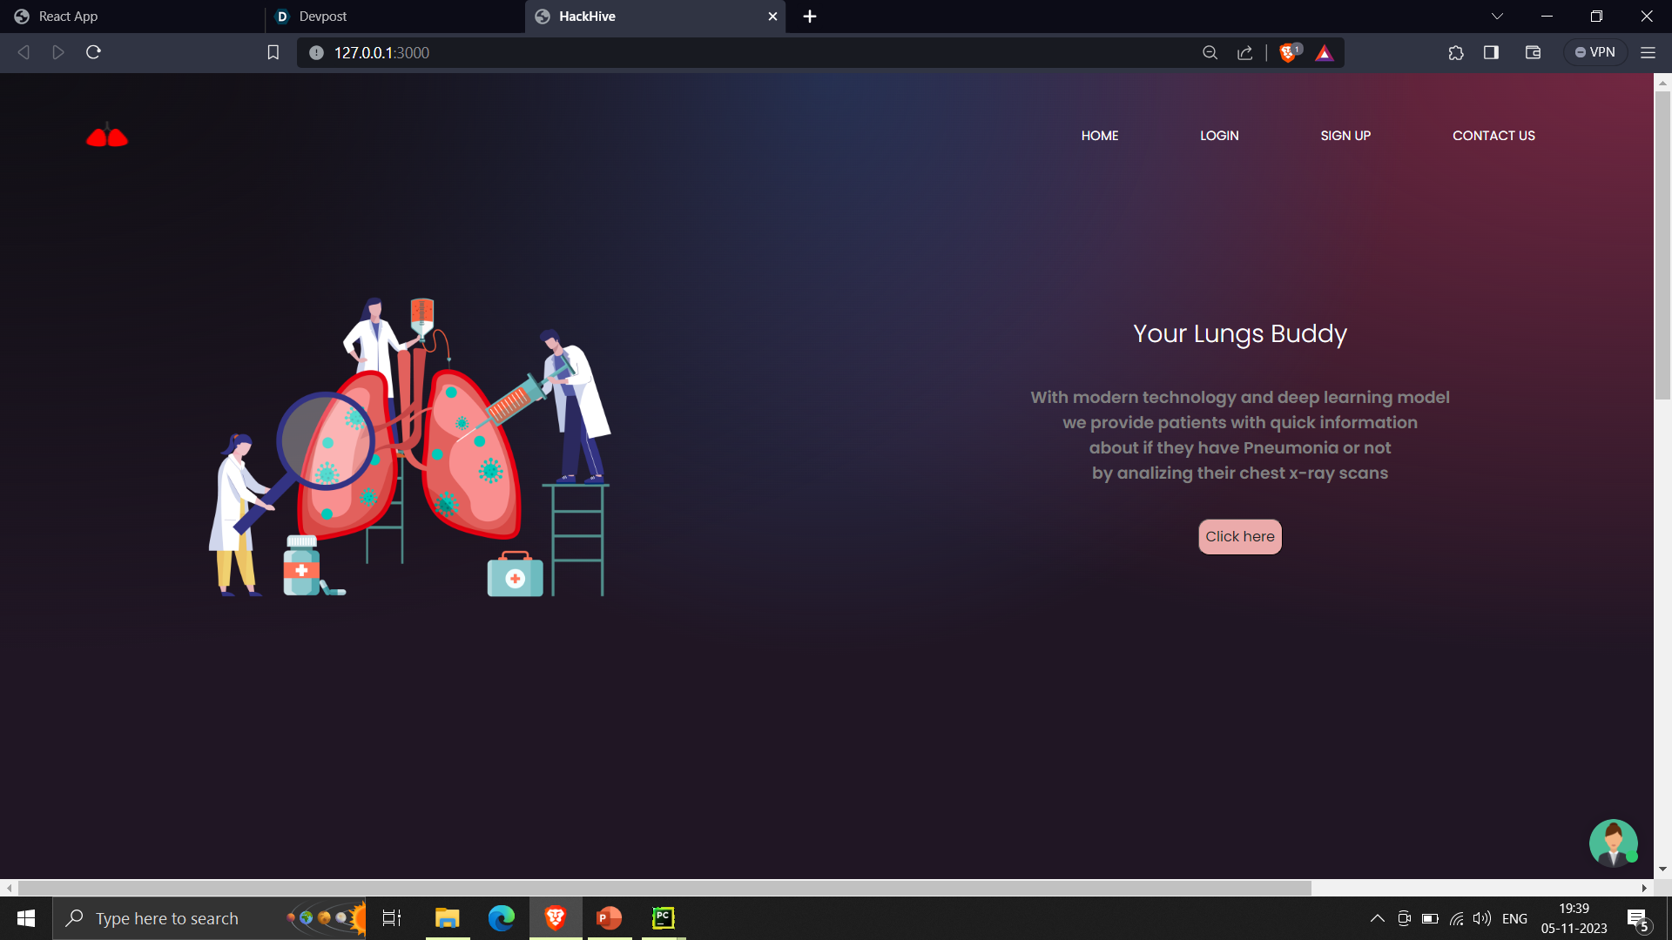Viewport: 1672px width, 940px height.
Task: Show hidden system tray icons
Action: tap(1377, 918)
